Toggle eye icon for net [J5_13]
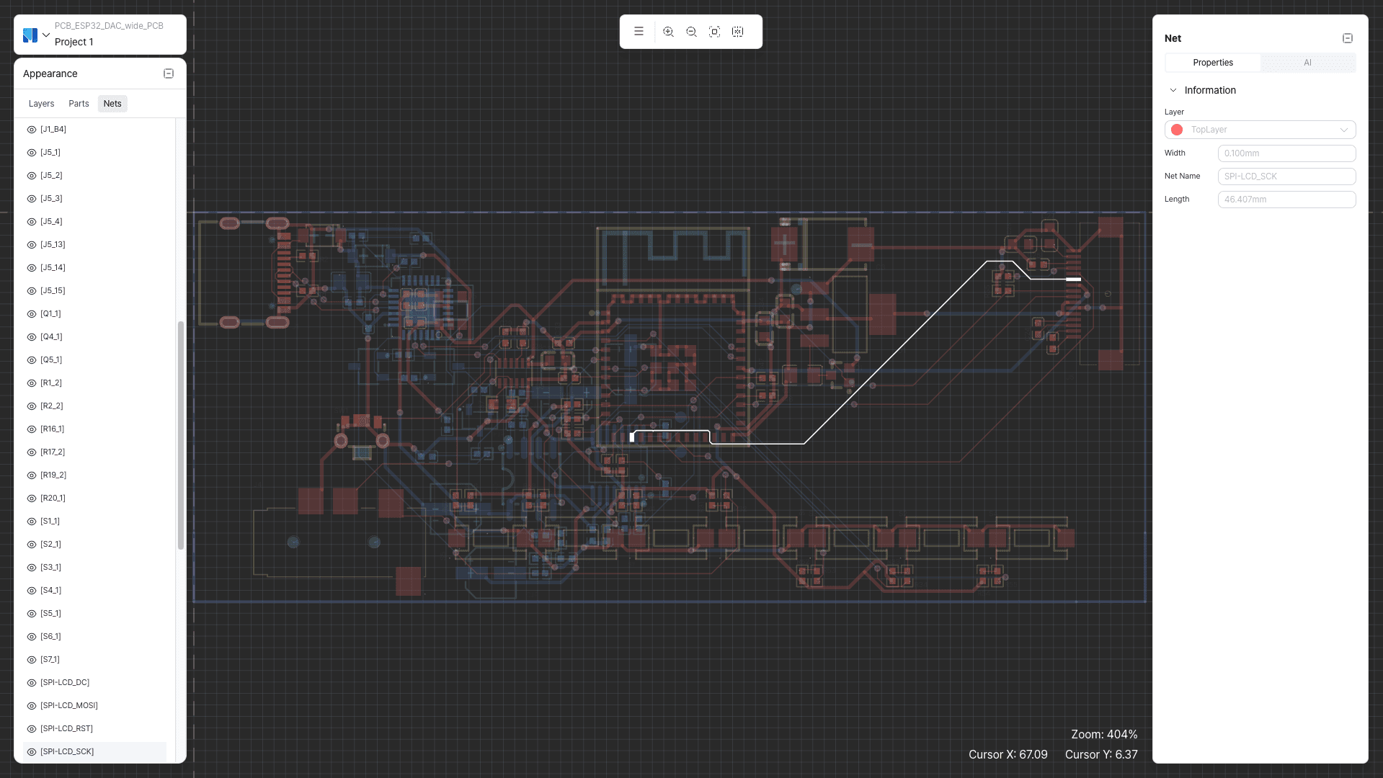The height and width of the screenshot is (778, 1383). [x=32, y=245]
